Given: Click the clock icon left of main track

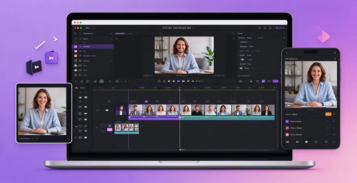Looking at the screenshot, I should click(x=97, y=111).
